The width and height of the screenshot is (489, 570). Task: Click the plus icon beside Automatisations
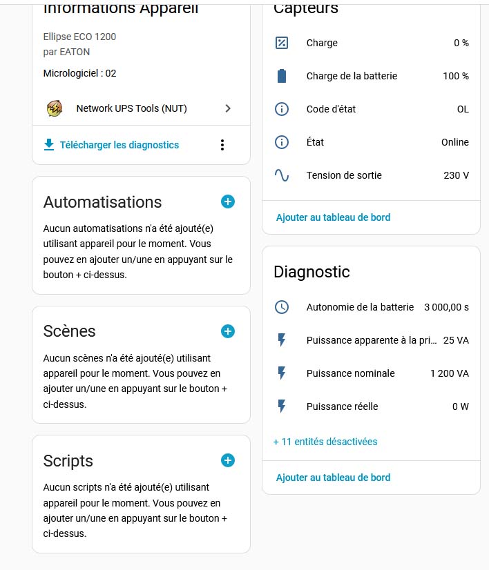(x=228, y=202)
